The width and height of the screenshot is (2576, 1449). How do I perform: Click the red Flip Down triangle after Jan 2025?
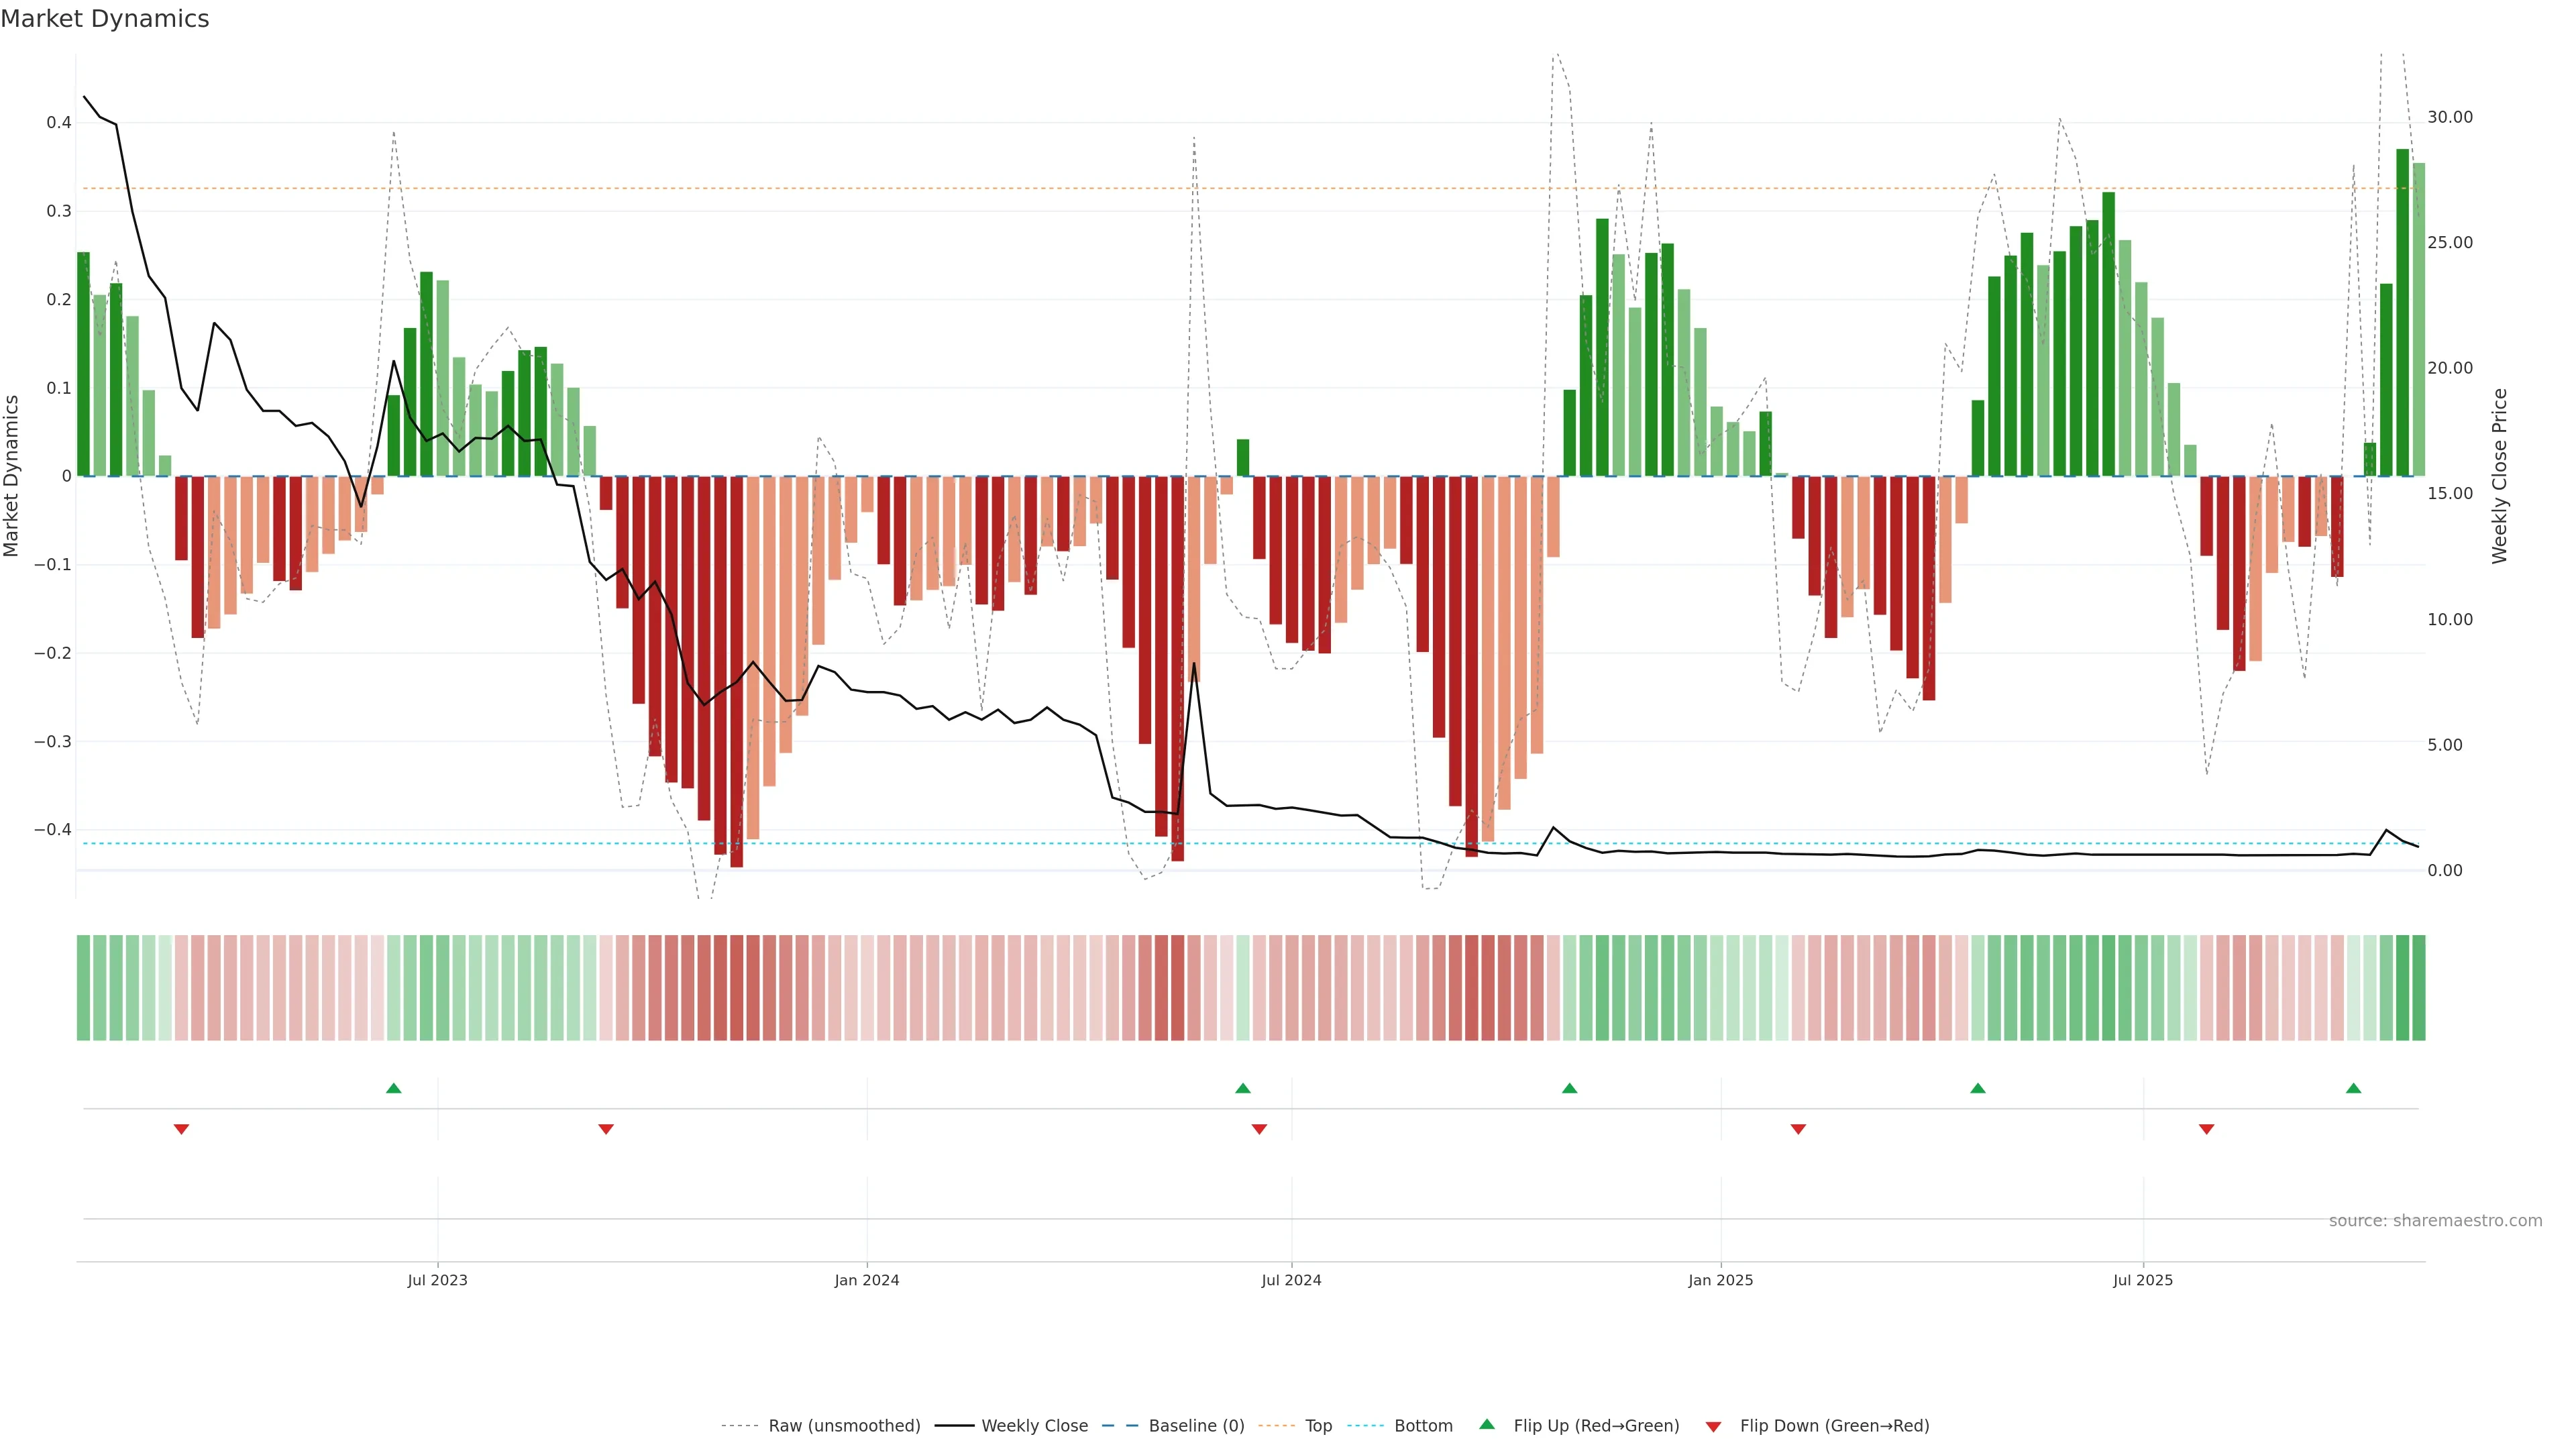(1798, 1129)
